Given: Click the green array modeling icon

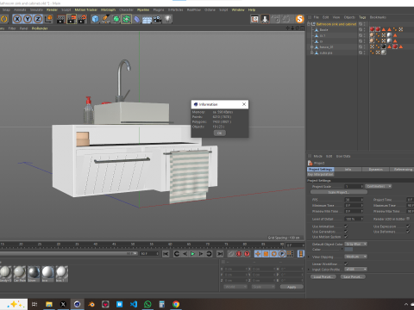Looking at the screenshot, I should tap(126, 19).
